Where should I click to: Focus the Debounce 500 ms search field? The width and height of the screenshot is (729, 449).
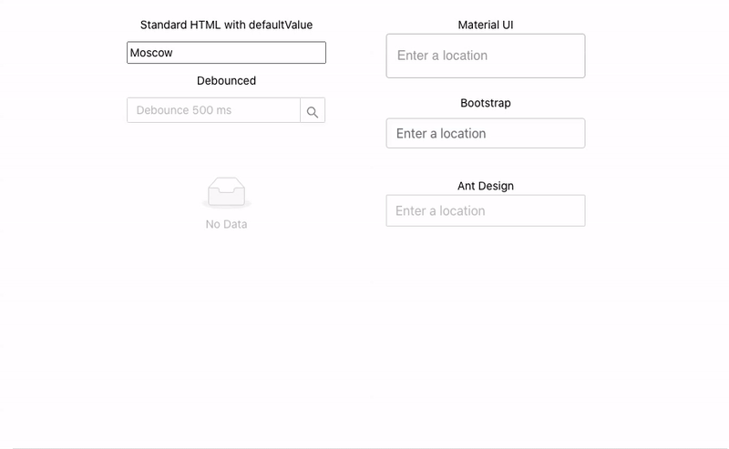tap(214, 110)
